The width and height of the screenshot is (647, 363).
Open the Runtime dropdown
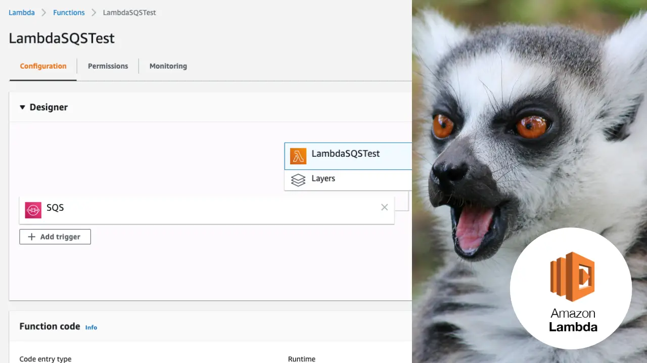coord(301,359)
